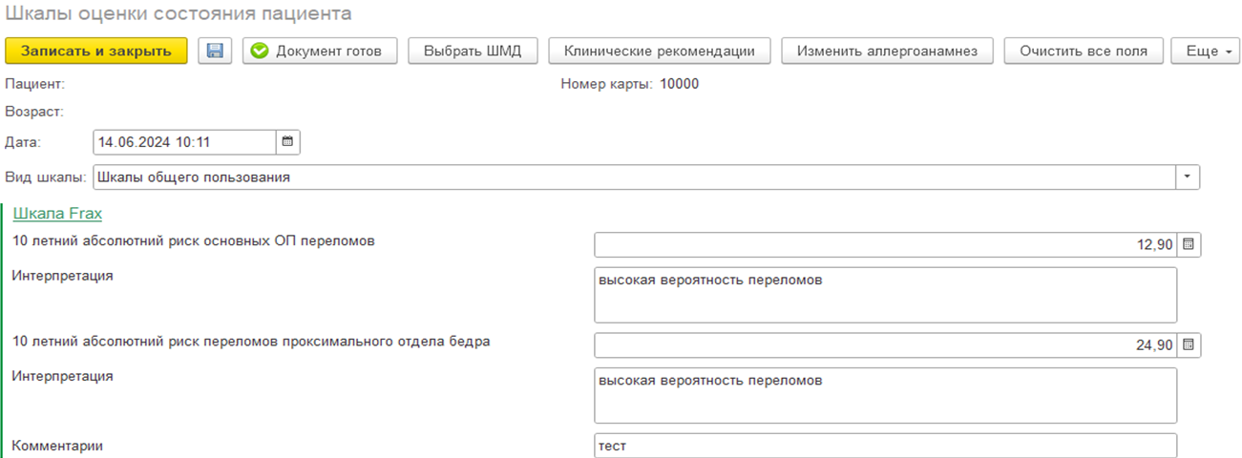Click the floppy disk save icon
Screen dimensions: 1242x458
[x=215, y=52]
